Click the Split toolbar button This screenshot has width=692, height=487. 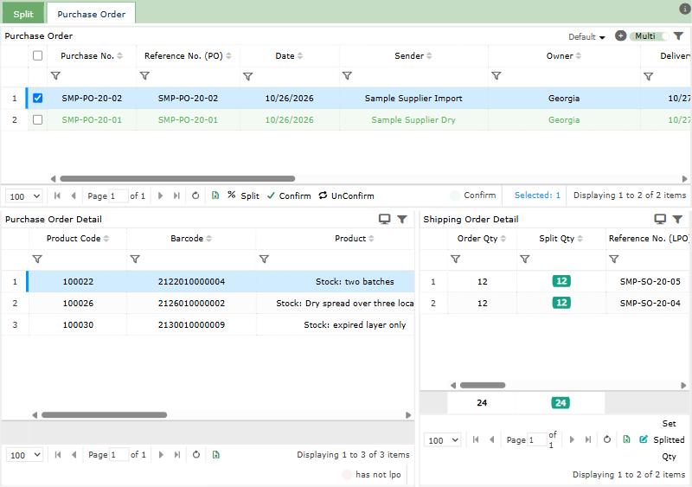click(x=243, y=195)
